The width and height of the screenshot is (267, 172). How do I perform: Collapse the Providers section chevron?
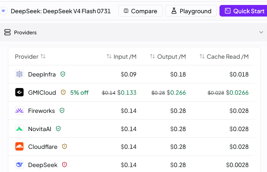[261, 32]
